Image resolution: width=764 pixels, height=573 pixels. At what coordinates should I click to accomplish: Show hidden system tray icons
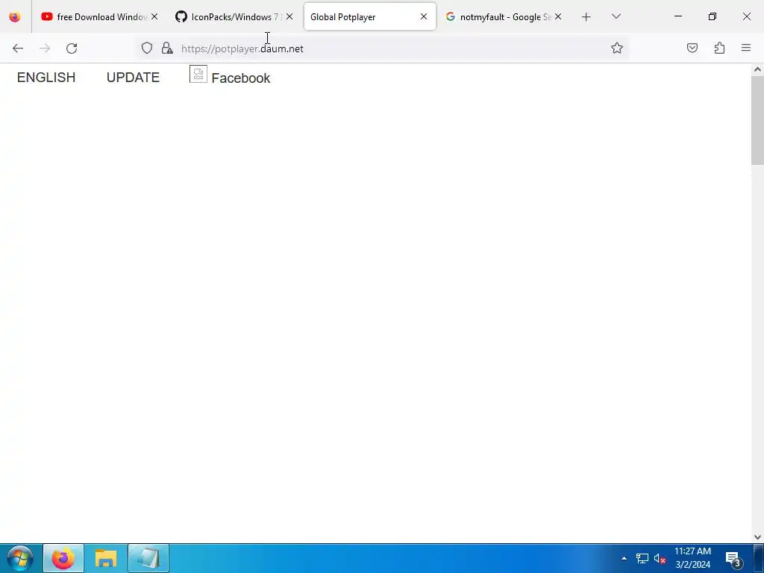click(624, 558)
